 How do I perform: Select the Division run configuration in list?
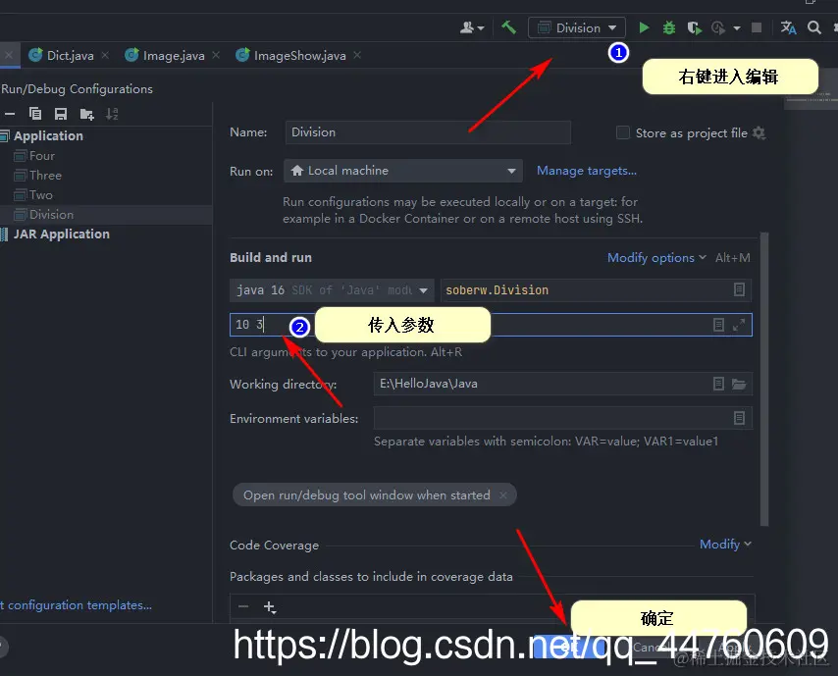click(51, 214)
